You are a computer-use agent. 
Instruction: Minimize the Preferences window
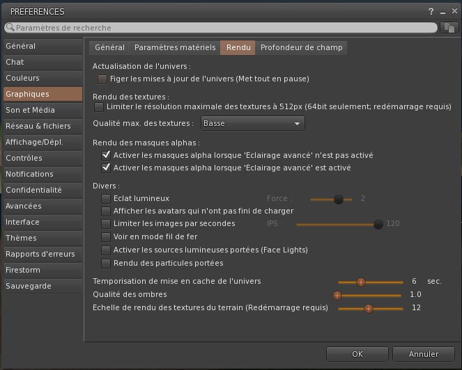tap(442, 12)
